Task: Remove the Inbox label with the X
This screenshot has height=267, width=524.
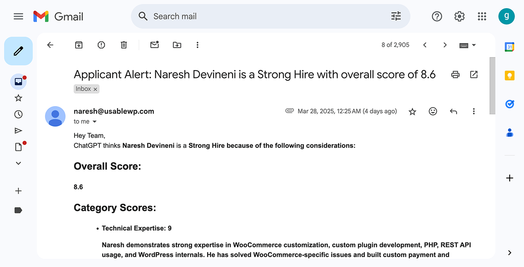Action: coord(95,89)
